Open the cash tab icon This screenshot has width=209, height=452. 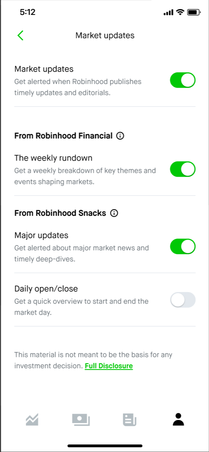(x=81, y=420)
